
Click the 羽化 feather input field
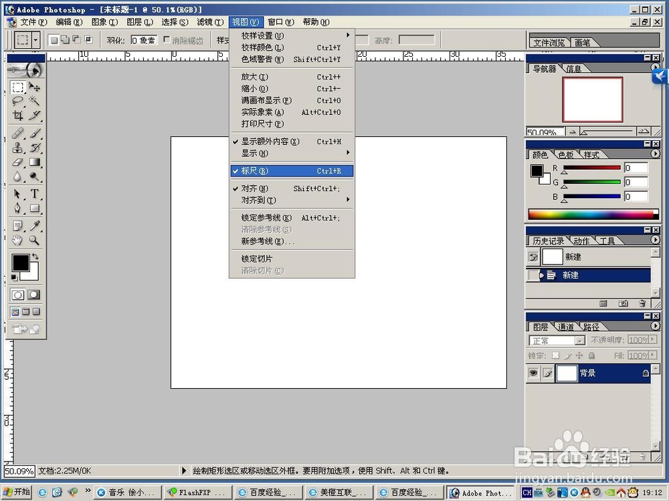143,40
